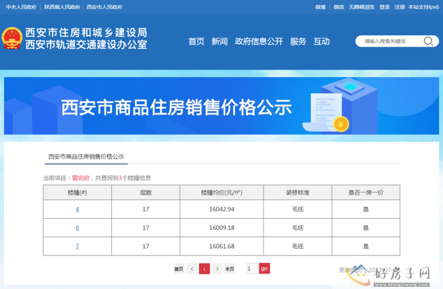Open the 微博 link
This screenshot has height=289, width=443.
point(321,7)
